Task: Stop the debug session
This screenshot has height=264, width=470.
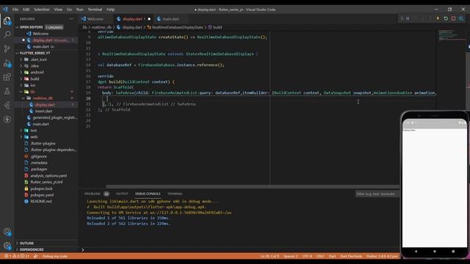Action: coord(454,18)
